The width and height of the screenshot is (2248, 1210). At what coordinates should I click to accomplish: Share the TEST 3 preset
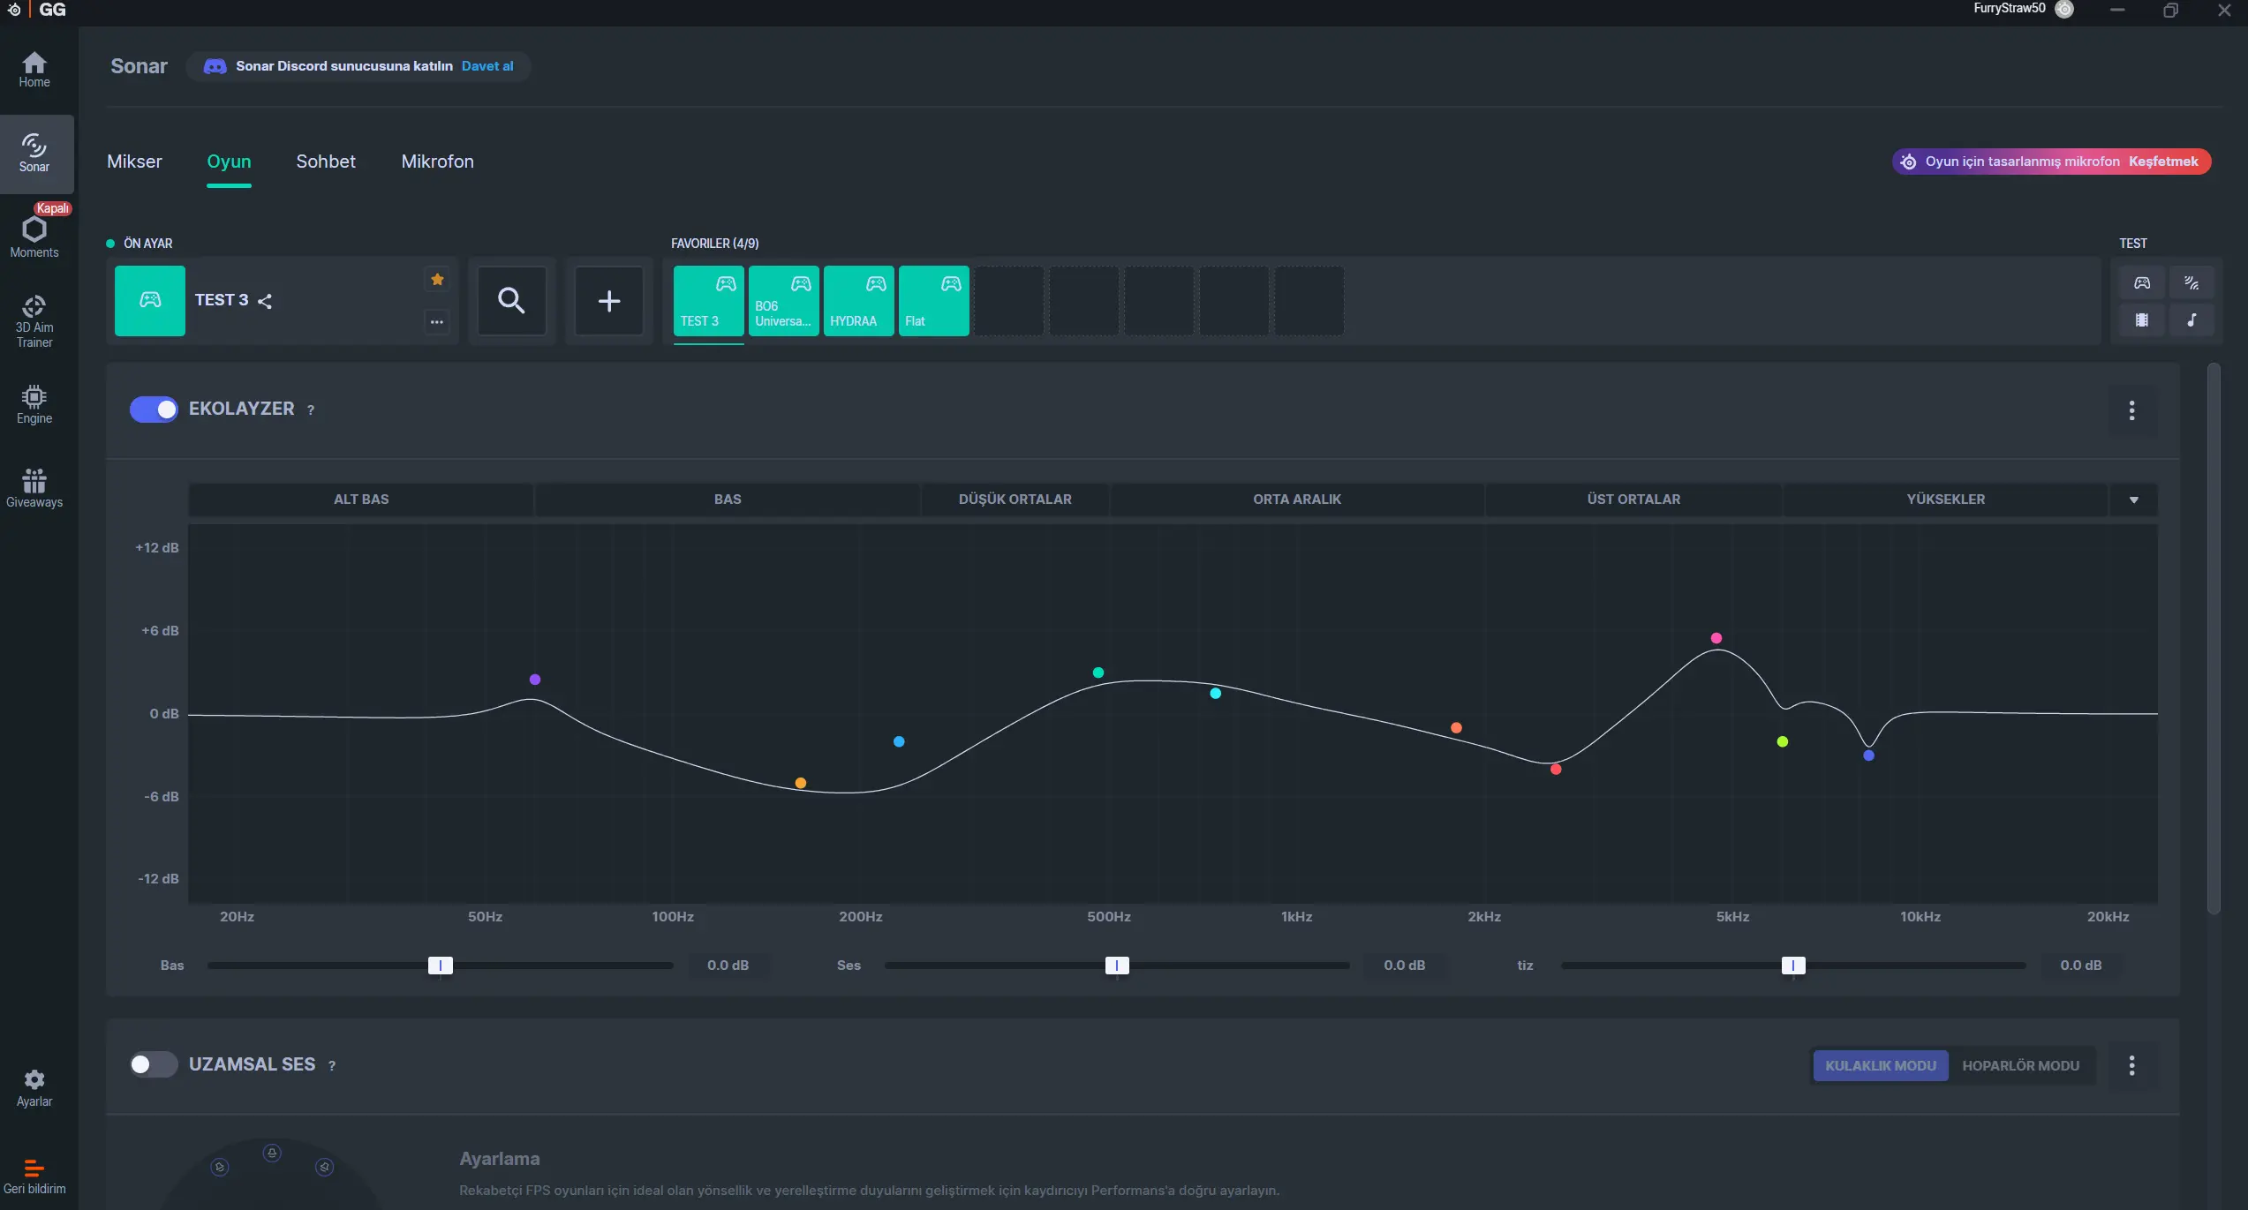265,301
